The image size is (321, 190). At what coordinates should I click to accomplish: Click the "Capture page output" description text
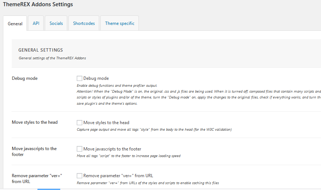click(x=154, y=130)
